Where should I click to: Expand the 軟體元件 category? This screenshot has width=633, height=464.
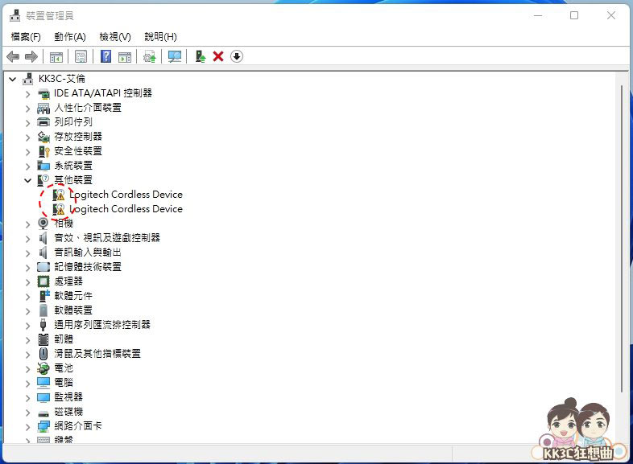coord(27,297)
